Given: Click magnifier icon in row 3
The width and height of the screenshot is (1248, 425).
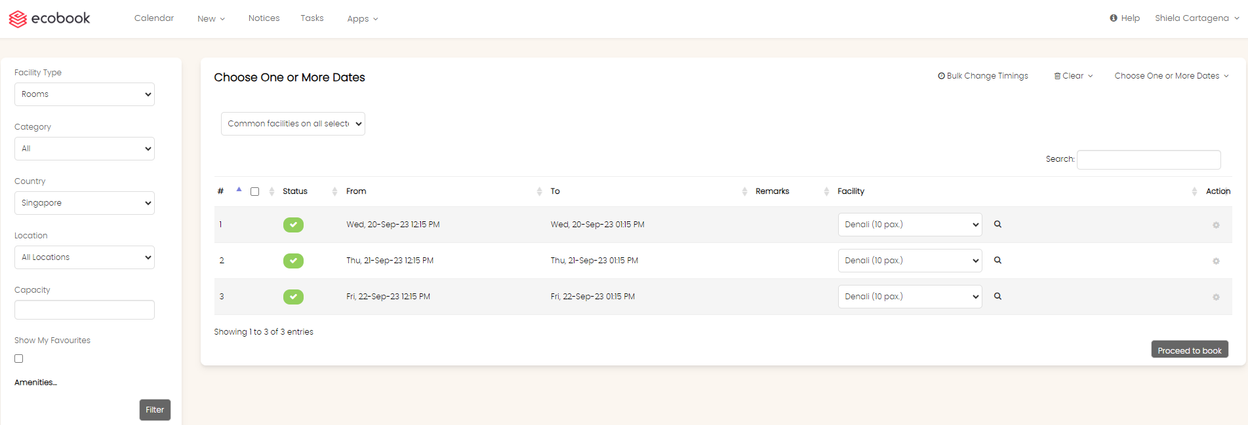Looking at the screenshot, I should [x=997, y=296].
